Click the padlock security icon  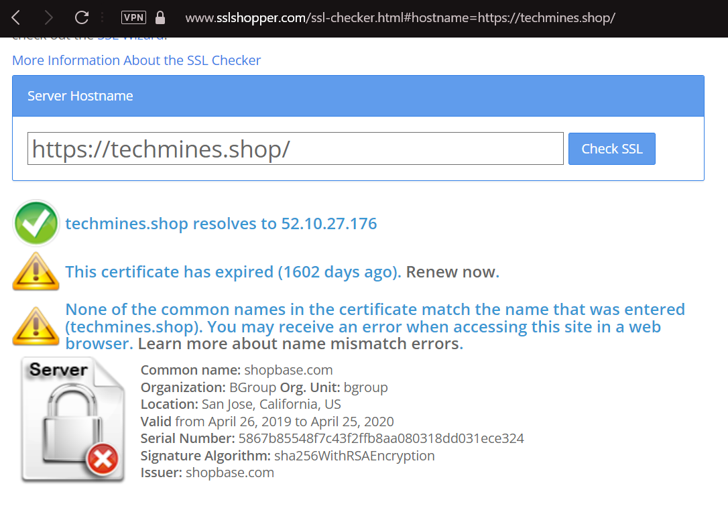click(160, 17)
